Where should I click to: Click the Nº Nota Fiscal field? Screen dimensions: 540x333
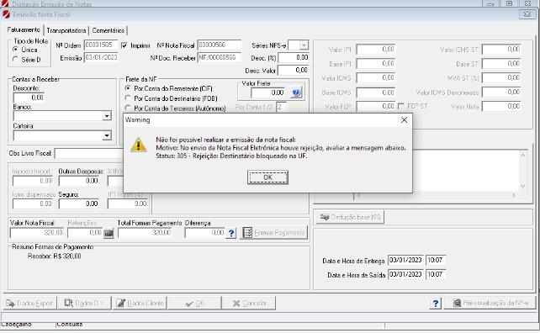coord(220,45)
